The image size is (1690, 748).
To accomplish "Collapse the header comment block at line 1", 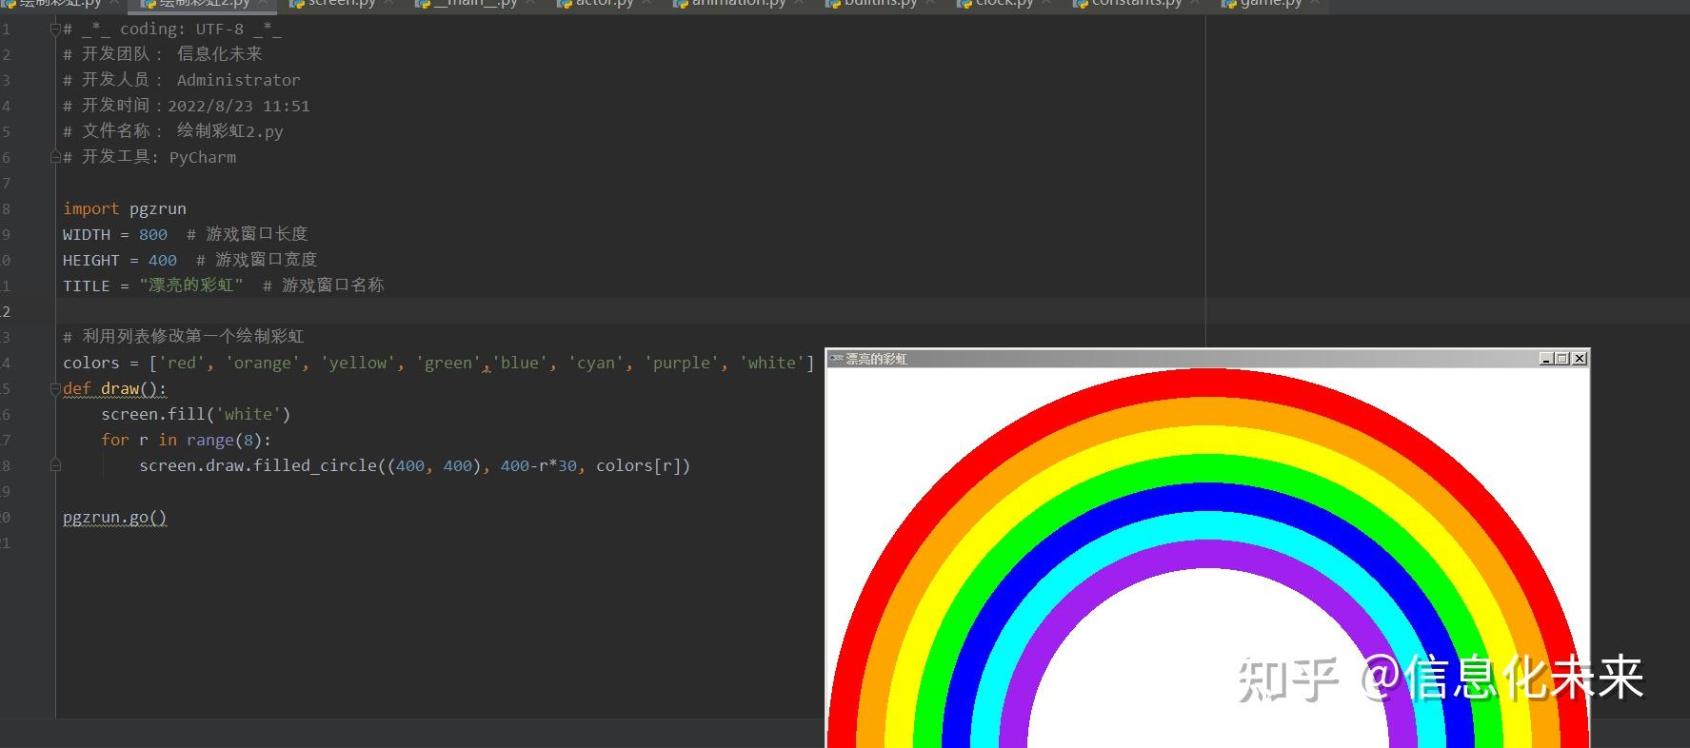I will (55, 30).
